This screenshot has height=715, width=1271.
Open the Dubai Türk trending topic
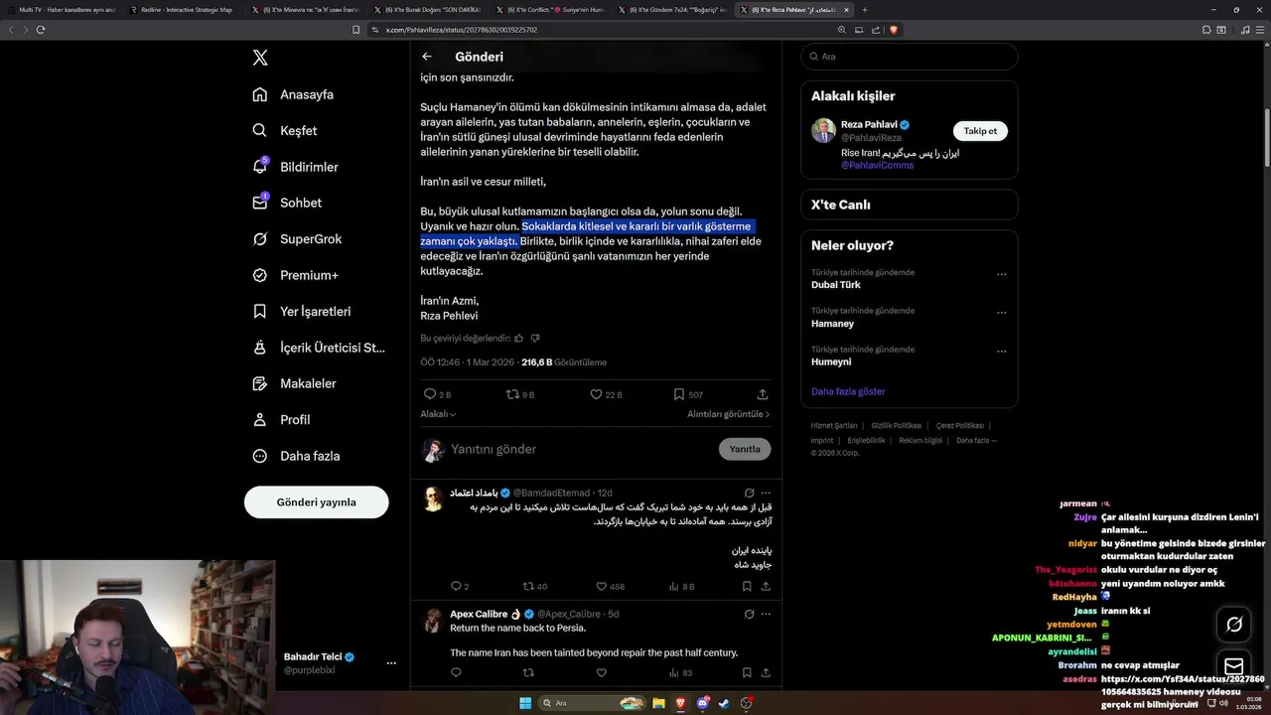[836, 285]
